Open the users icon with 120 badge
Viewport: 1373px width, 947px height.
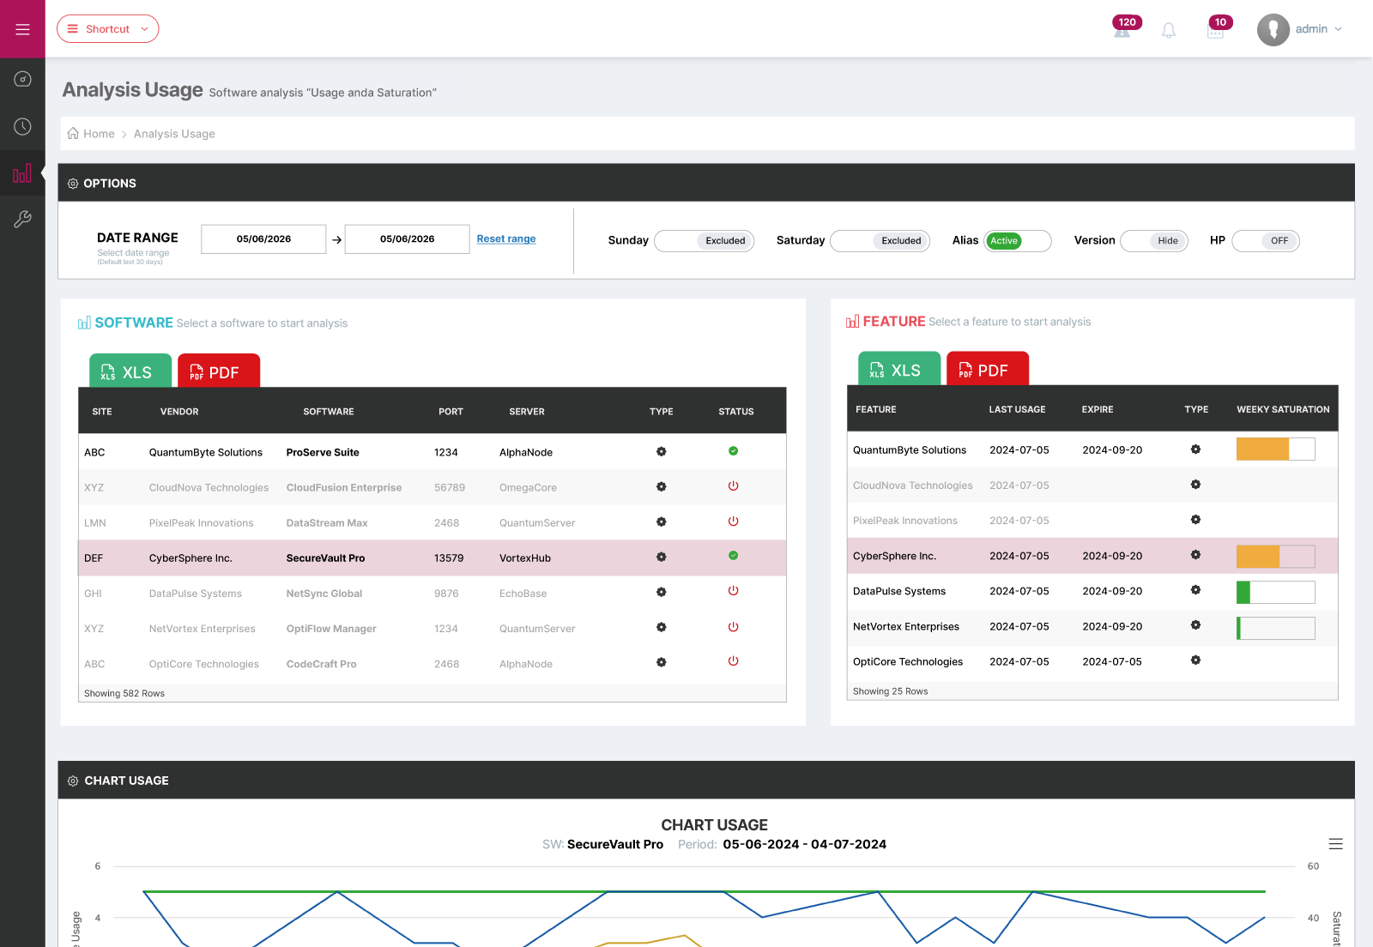click(x=1122, y=31)
